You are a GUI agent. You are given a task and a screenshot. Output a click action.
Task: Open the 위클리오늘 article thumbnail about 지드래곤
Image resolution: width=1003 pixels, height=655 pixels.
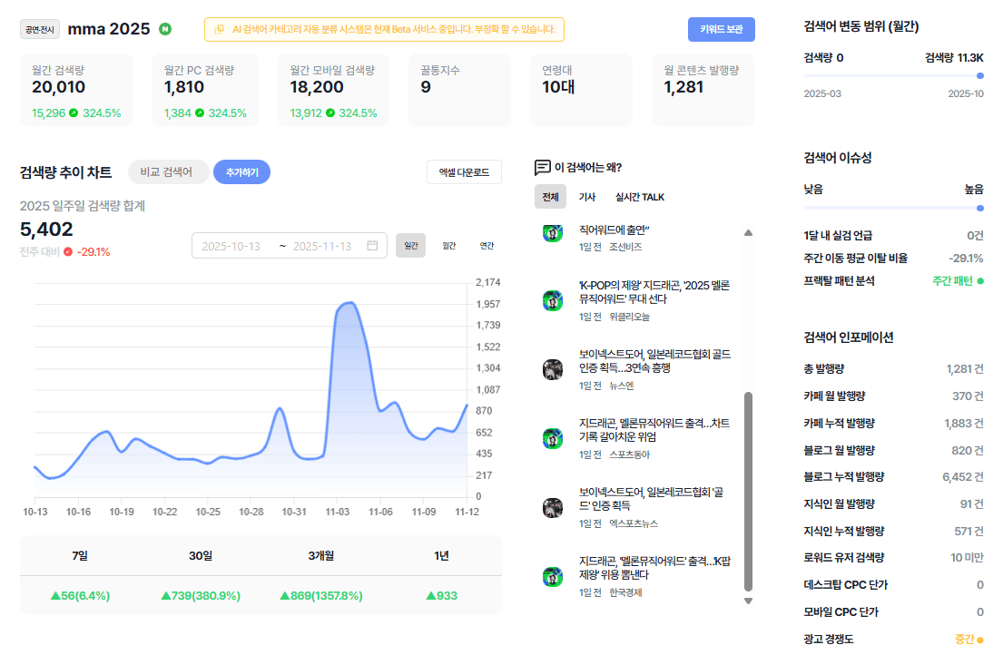point(553,299)
